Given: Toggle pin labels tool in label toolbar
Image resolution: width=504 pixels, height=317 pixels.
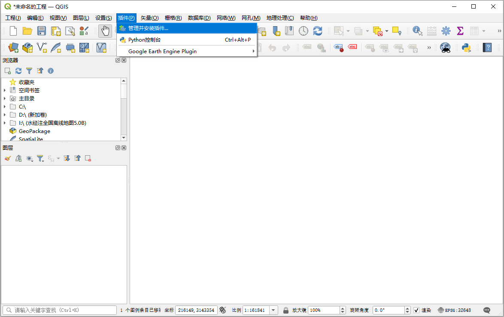Looking at the screenshot, I should point(370,48).
